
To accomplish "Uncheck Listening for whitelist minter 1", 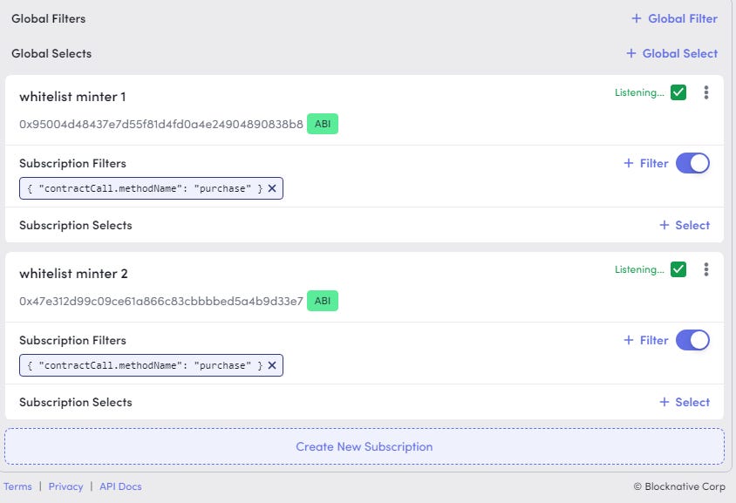I will pos(678,92).
